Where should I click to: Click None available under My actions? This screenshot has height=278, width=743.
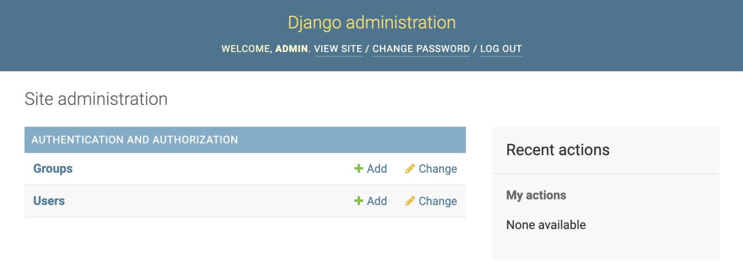[546, 225]
